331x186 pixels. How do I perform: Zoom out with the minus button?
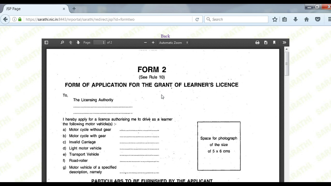click(145, 43)
